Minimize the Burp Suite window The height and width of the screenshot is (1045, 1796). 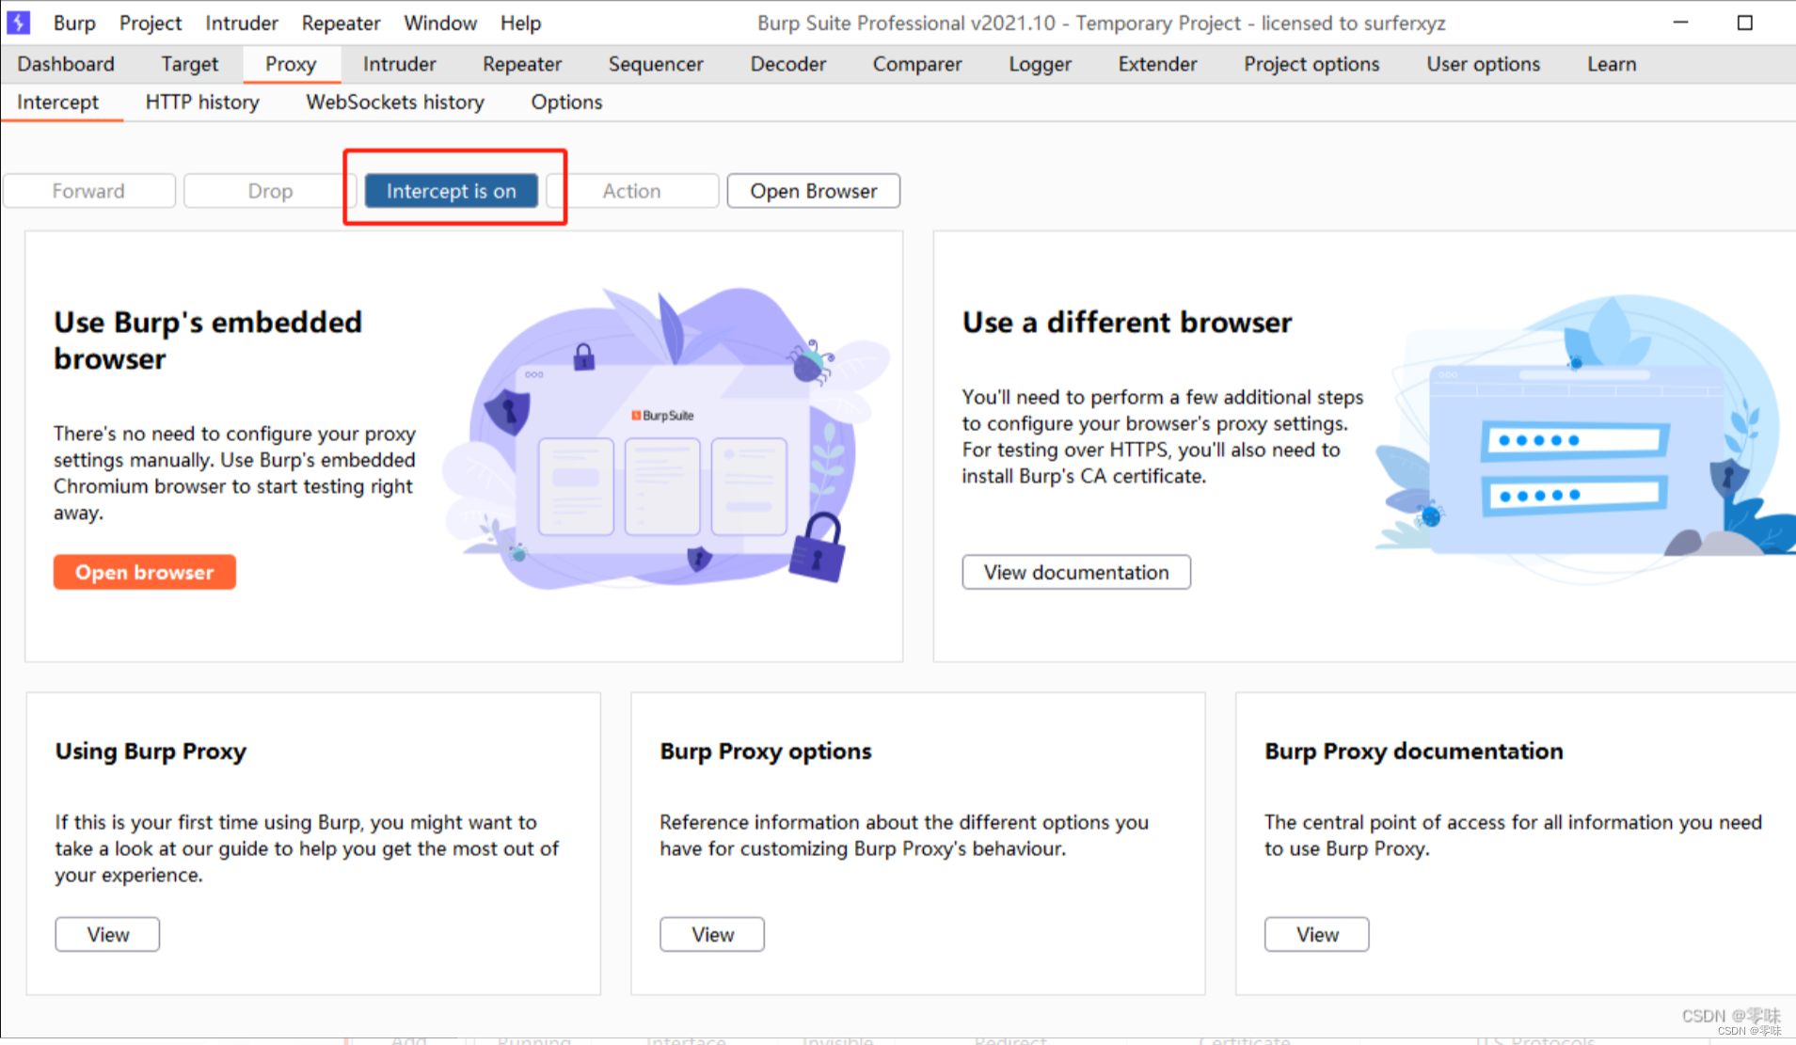pyautogui.click(x=1681, y=23)
